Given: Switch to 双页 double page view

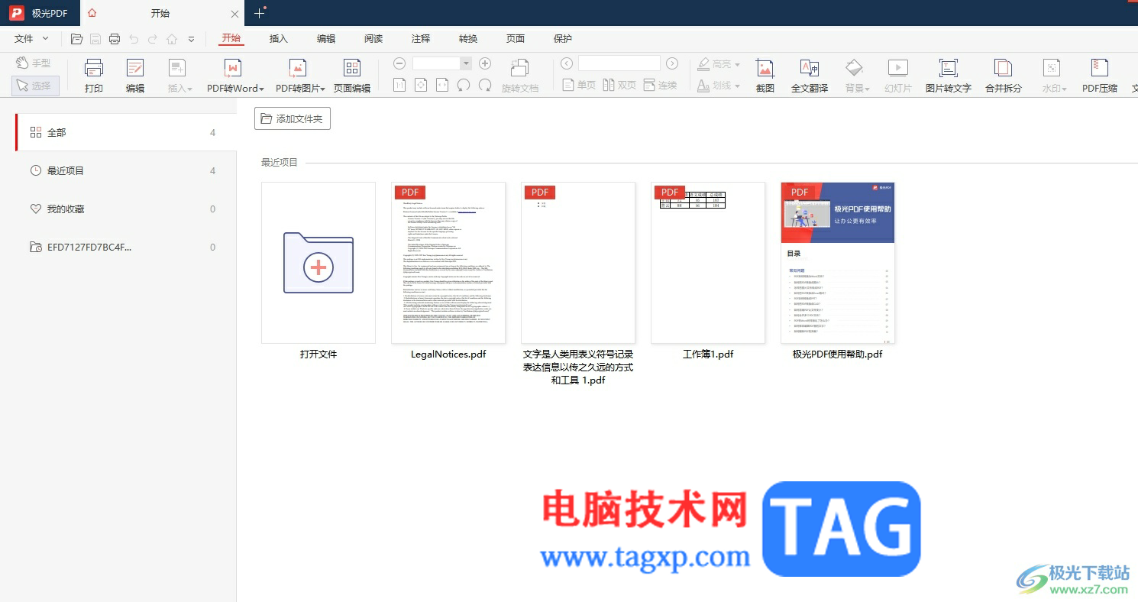Looking at the screenshot, I should coord(619,85).
